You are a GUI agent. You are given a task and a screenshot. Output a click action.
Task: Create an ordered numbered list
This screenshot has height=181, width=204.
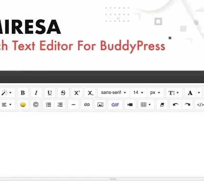[x=60, y=105]
